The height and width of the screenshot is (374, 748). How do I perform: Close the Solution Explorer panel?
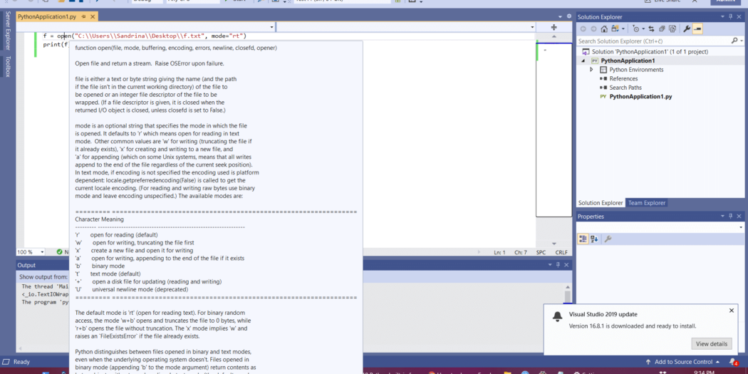click(x=739, y=16)
